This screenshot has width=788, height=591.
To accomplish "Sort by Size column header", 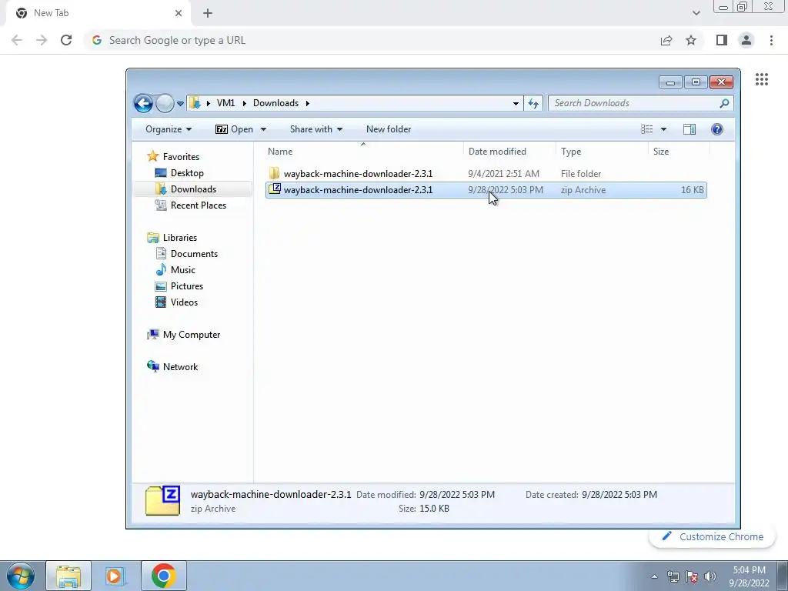I will coord(679,152).
